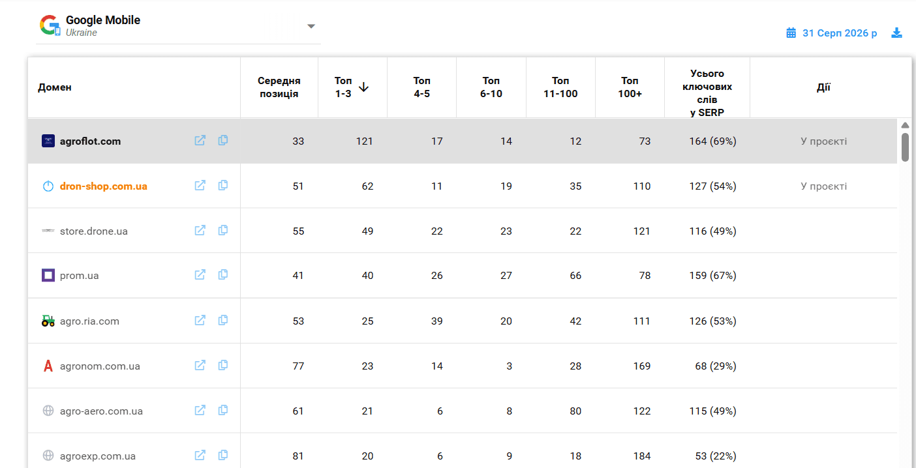Screen dimensions: 916x468
Task: Click store.drone.ua favicon
Action: tap(48, 231)
